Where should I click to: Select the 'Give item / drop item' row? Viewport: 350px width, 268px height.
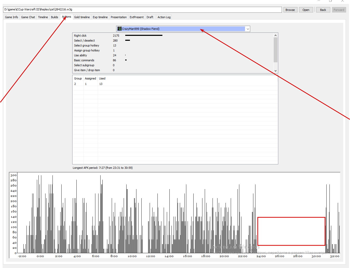coord(173,70)
